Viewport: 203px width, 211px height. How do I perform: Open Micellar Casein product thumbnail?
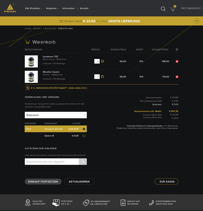31,77
